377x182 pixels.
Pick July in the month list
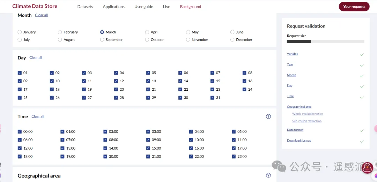20,40
